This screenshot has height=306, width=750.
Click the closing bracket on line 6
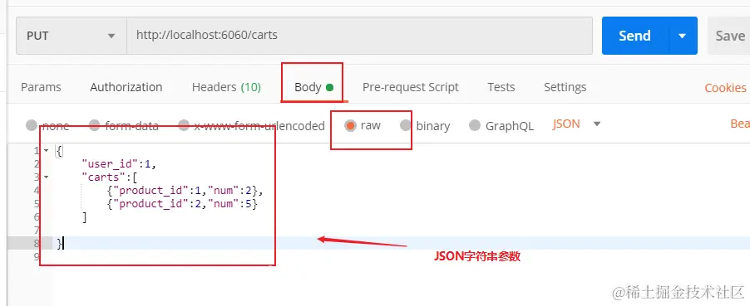pos(85,217)
